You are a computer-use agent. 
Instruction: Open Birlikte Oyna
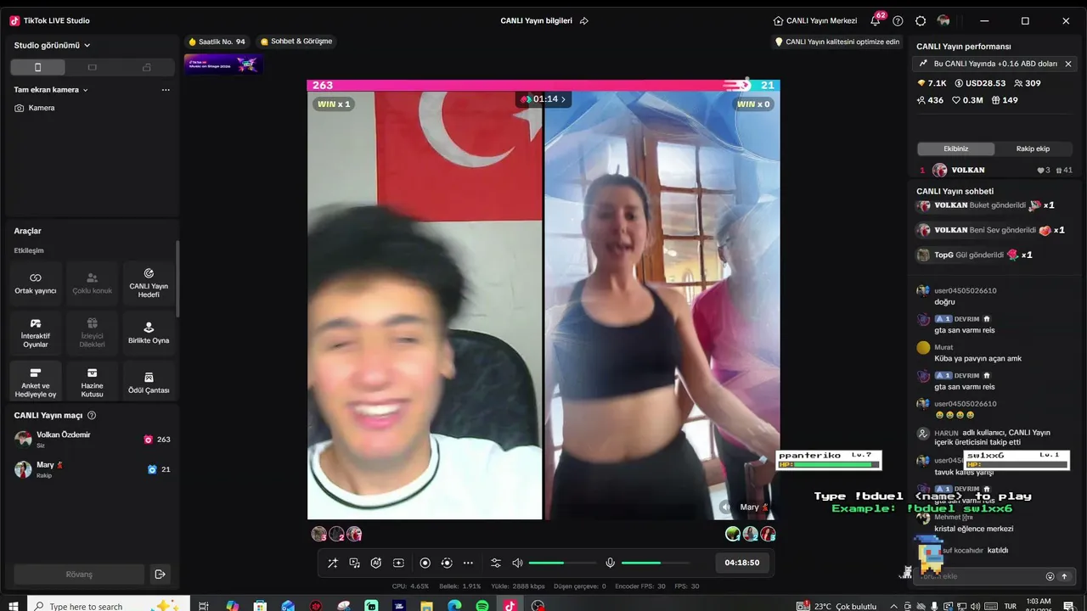pos(149,334)
